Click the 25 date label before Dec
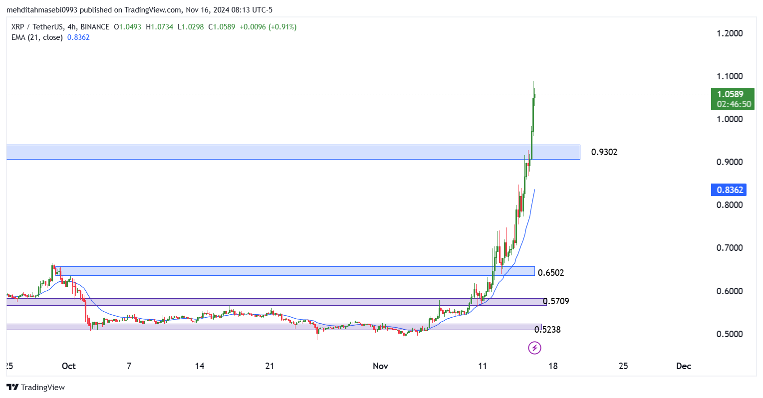This screenshot has height=398, width=763. point(623,366)
